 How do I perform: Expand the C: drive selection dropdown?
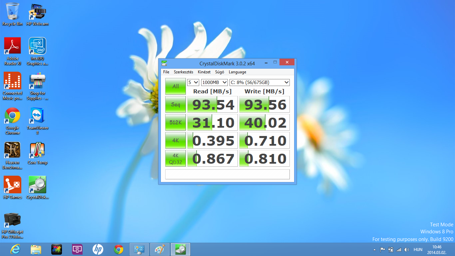pyautogui.click(x=259, y=82)
